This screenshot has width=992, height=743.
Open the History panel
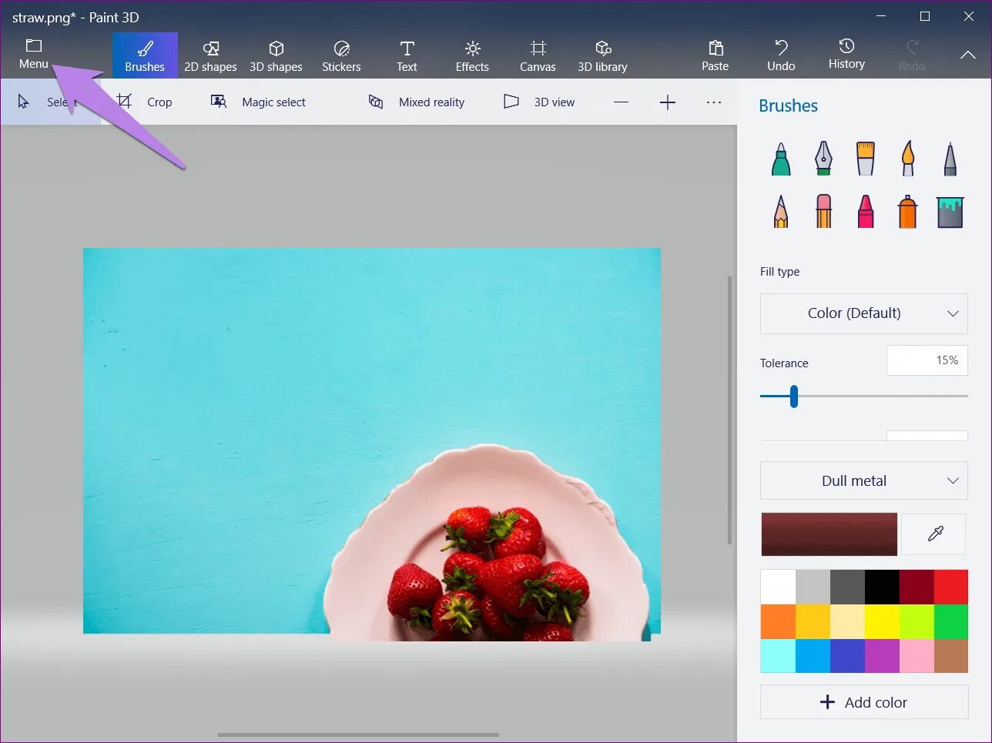846,55
